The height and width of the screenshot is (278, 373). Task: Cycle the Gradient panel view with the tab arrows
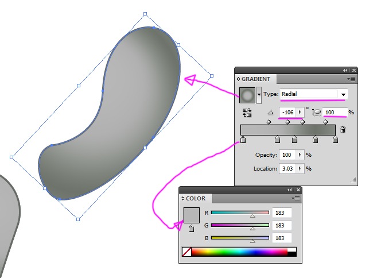[238, 79]
